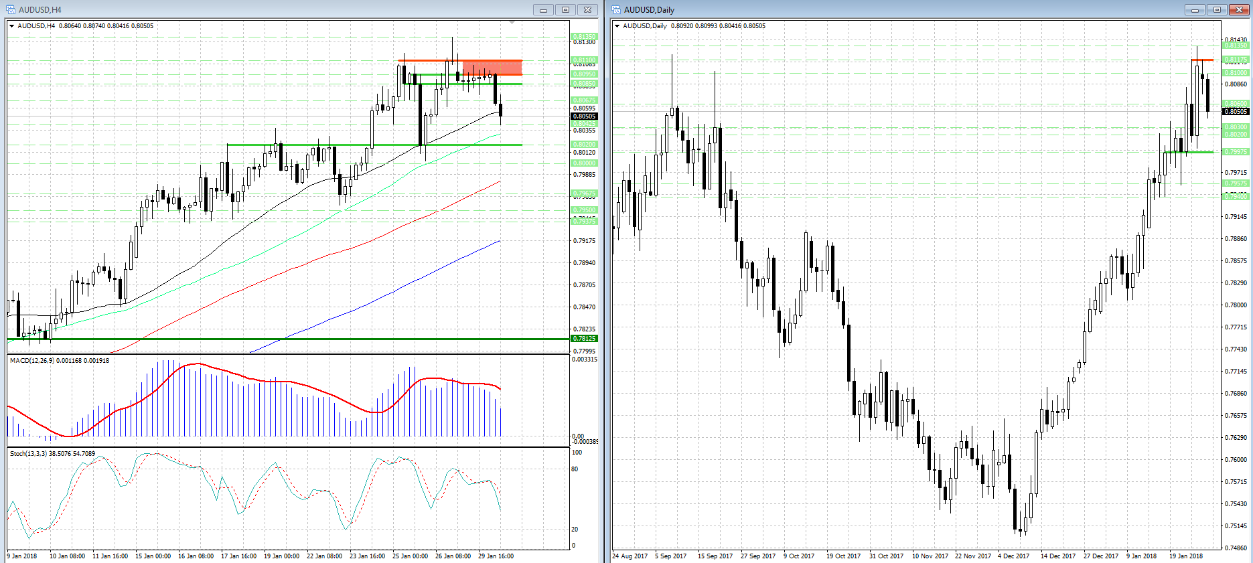
Task: Click the AUDUSD,H4 window chart icon
Action: (11, 9)
